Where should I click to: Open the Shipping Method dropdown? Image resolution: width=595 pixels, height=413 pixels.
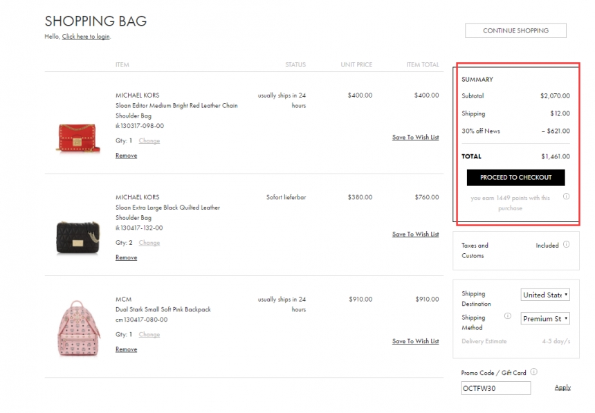click(545, 319)
